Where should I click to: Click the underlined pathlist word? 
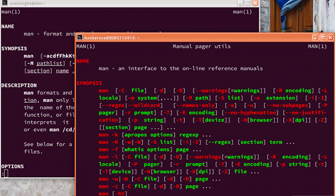click(49, 63)
